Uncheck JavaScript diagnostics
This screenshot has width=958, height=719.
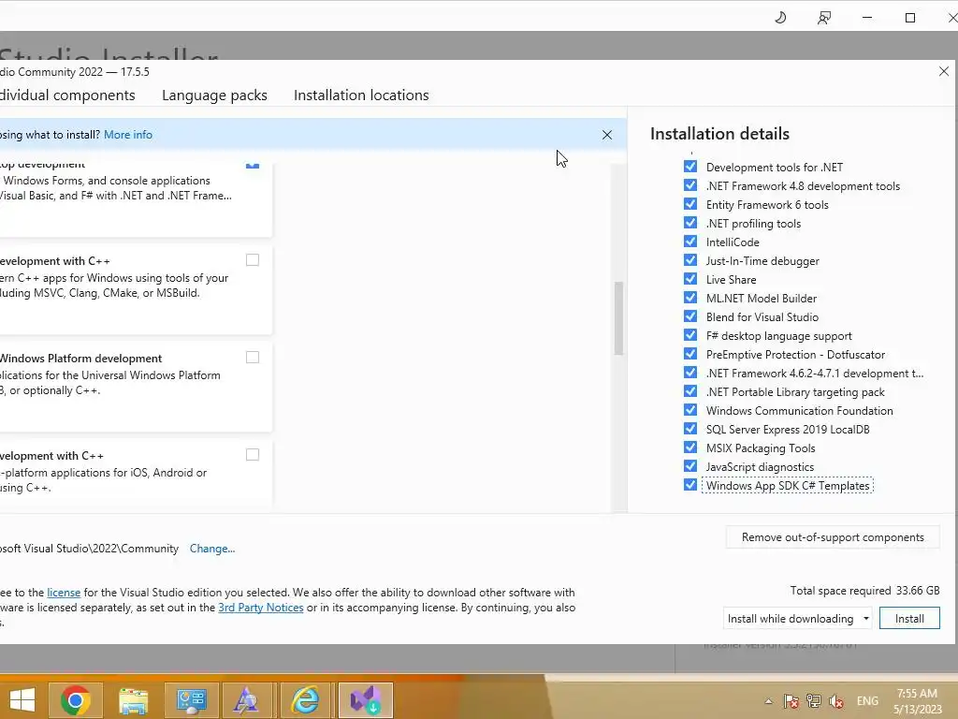tap(690, 466)
